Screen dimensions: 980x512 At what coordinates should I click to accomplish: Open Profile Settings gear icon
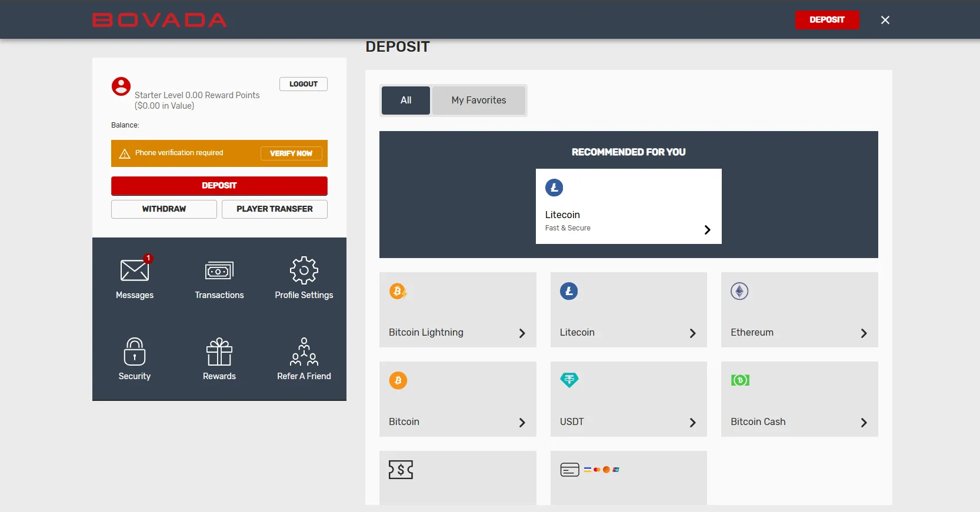304,270
